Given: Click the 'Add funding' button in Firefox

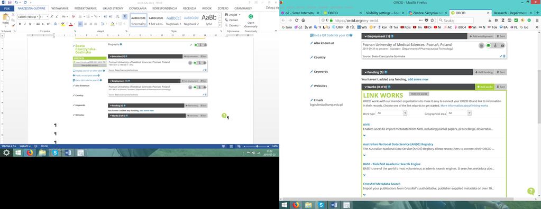Looking at the screenshot, I should point(484,72).
